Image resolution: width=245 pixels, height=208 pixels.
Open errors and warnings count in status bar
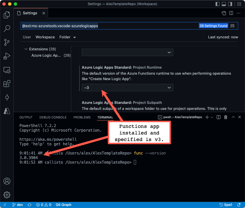pos(44,205)
